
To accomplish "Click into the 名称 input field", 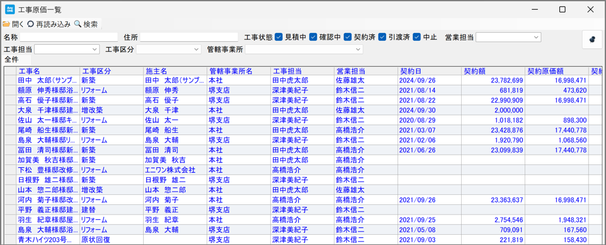I will [x=69, y=37].
